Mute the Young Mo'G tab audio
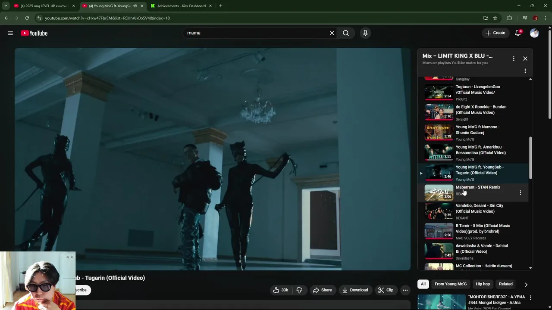This screenshot has height=310, width=552. [x=135, y=6]
